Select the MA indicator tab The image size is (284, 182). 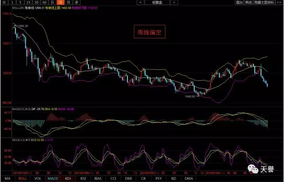click(8, 178)
